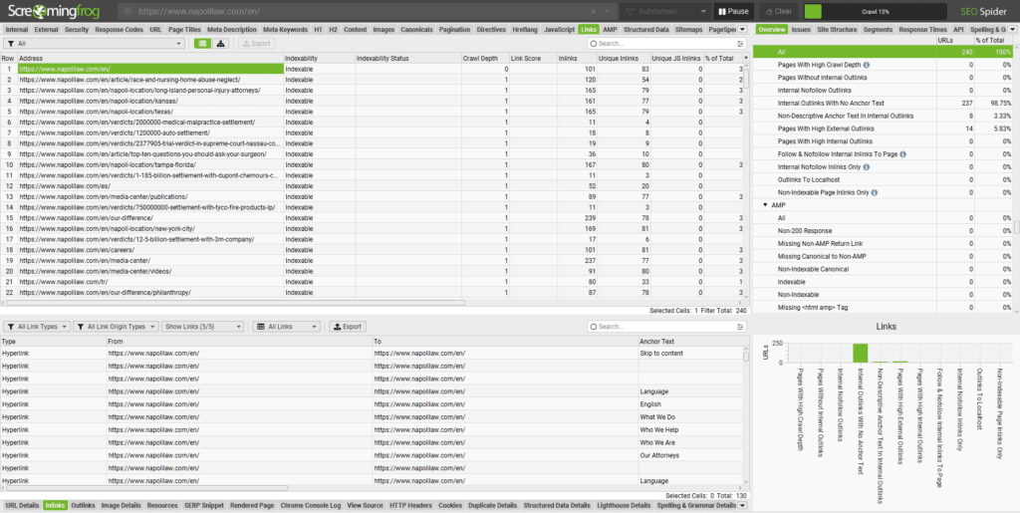
Task: Open Show Links (5/5) dropdown
Action: tap(203, 327)
